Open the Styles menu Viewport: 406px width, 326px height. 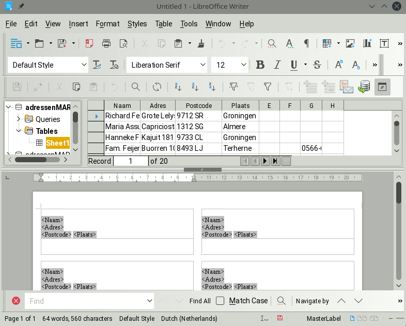pos(137,24)
